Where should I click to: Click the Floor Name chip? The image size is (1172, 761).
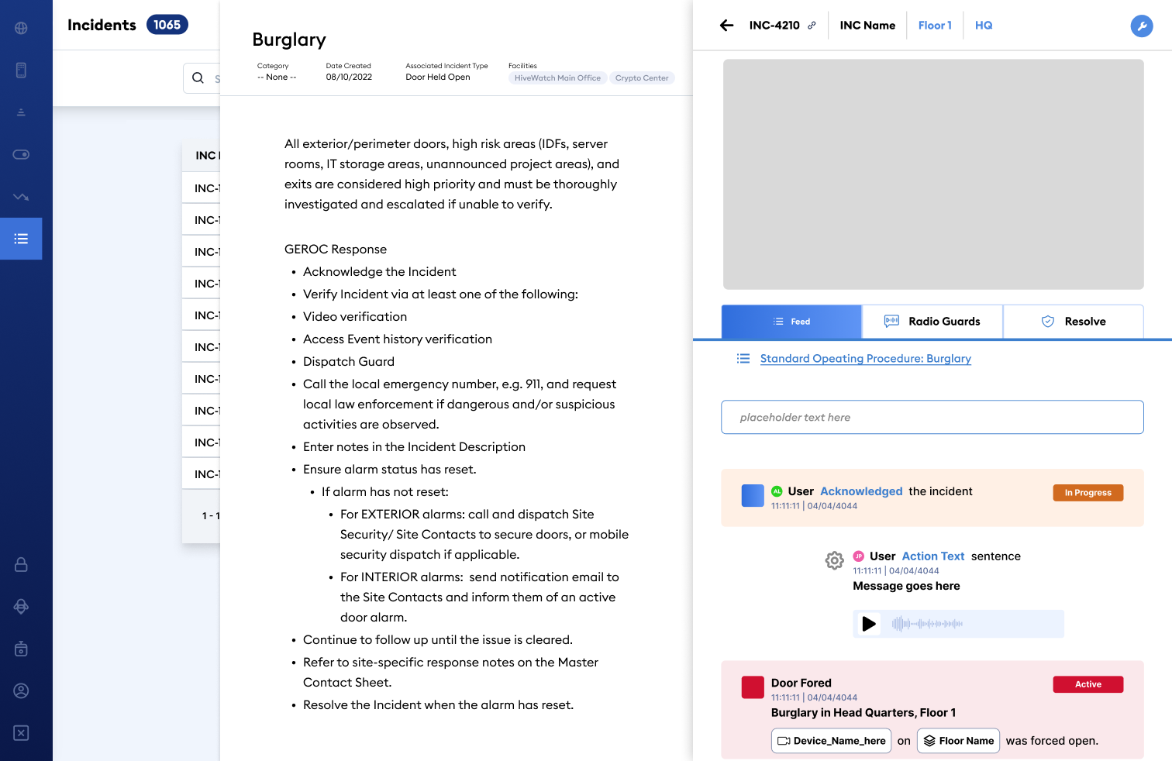tap(958, 741)
